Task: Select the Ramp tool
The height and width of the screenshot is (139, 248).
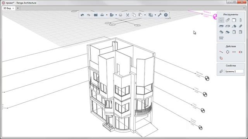Action: pos(227,32)
